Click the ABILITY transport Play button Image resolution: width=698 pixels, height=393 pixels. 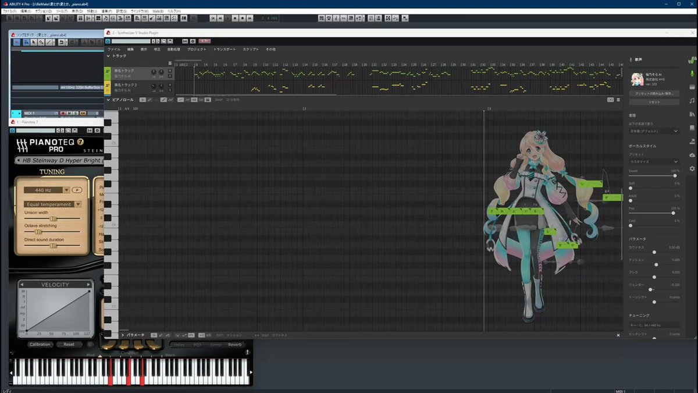(x=227, y=18)
